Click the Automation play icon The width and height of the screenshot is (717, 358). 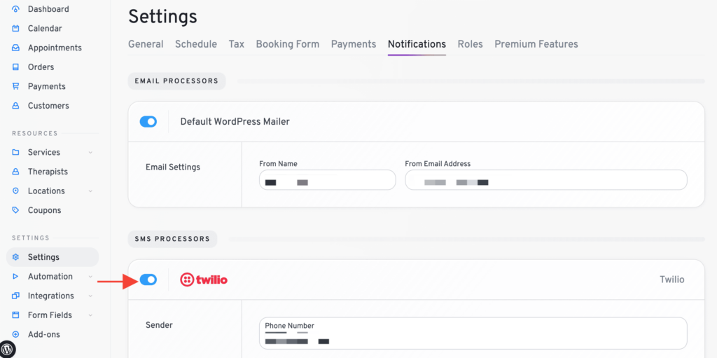(x=15, y=277)
